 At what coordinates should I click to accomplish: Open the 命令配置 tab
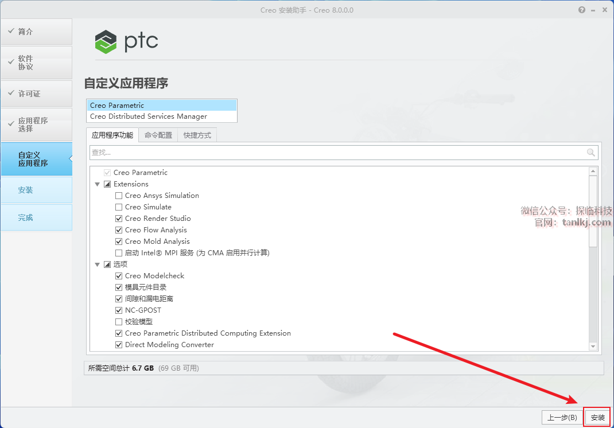[158, 135]
